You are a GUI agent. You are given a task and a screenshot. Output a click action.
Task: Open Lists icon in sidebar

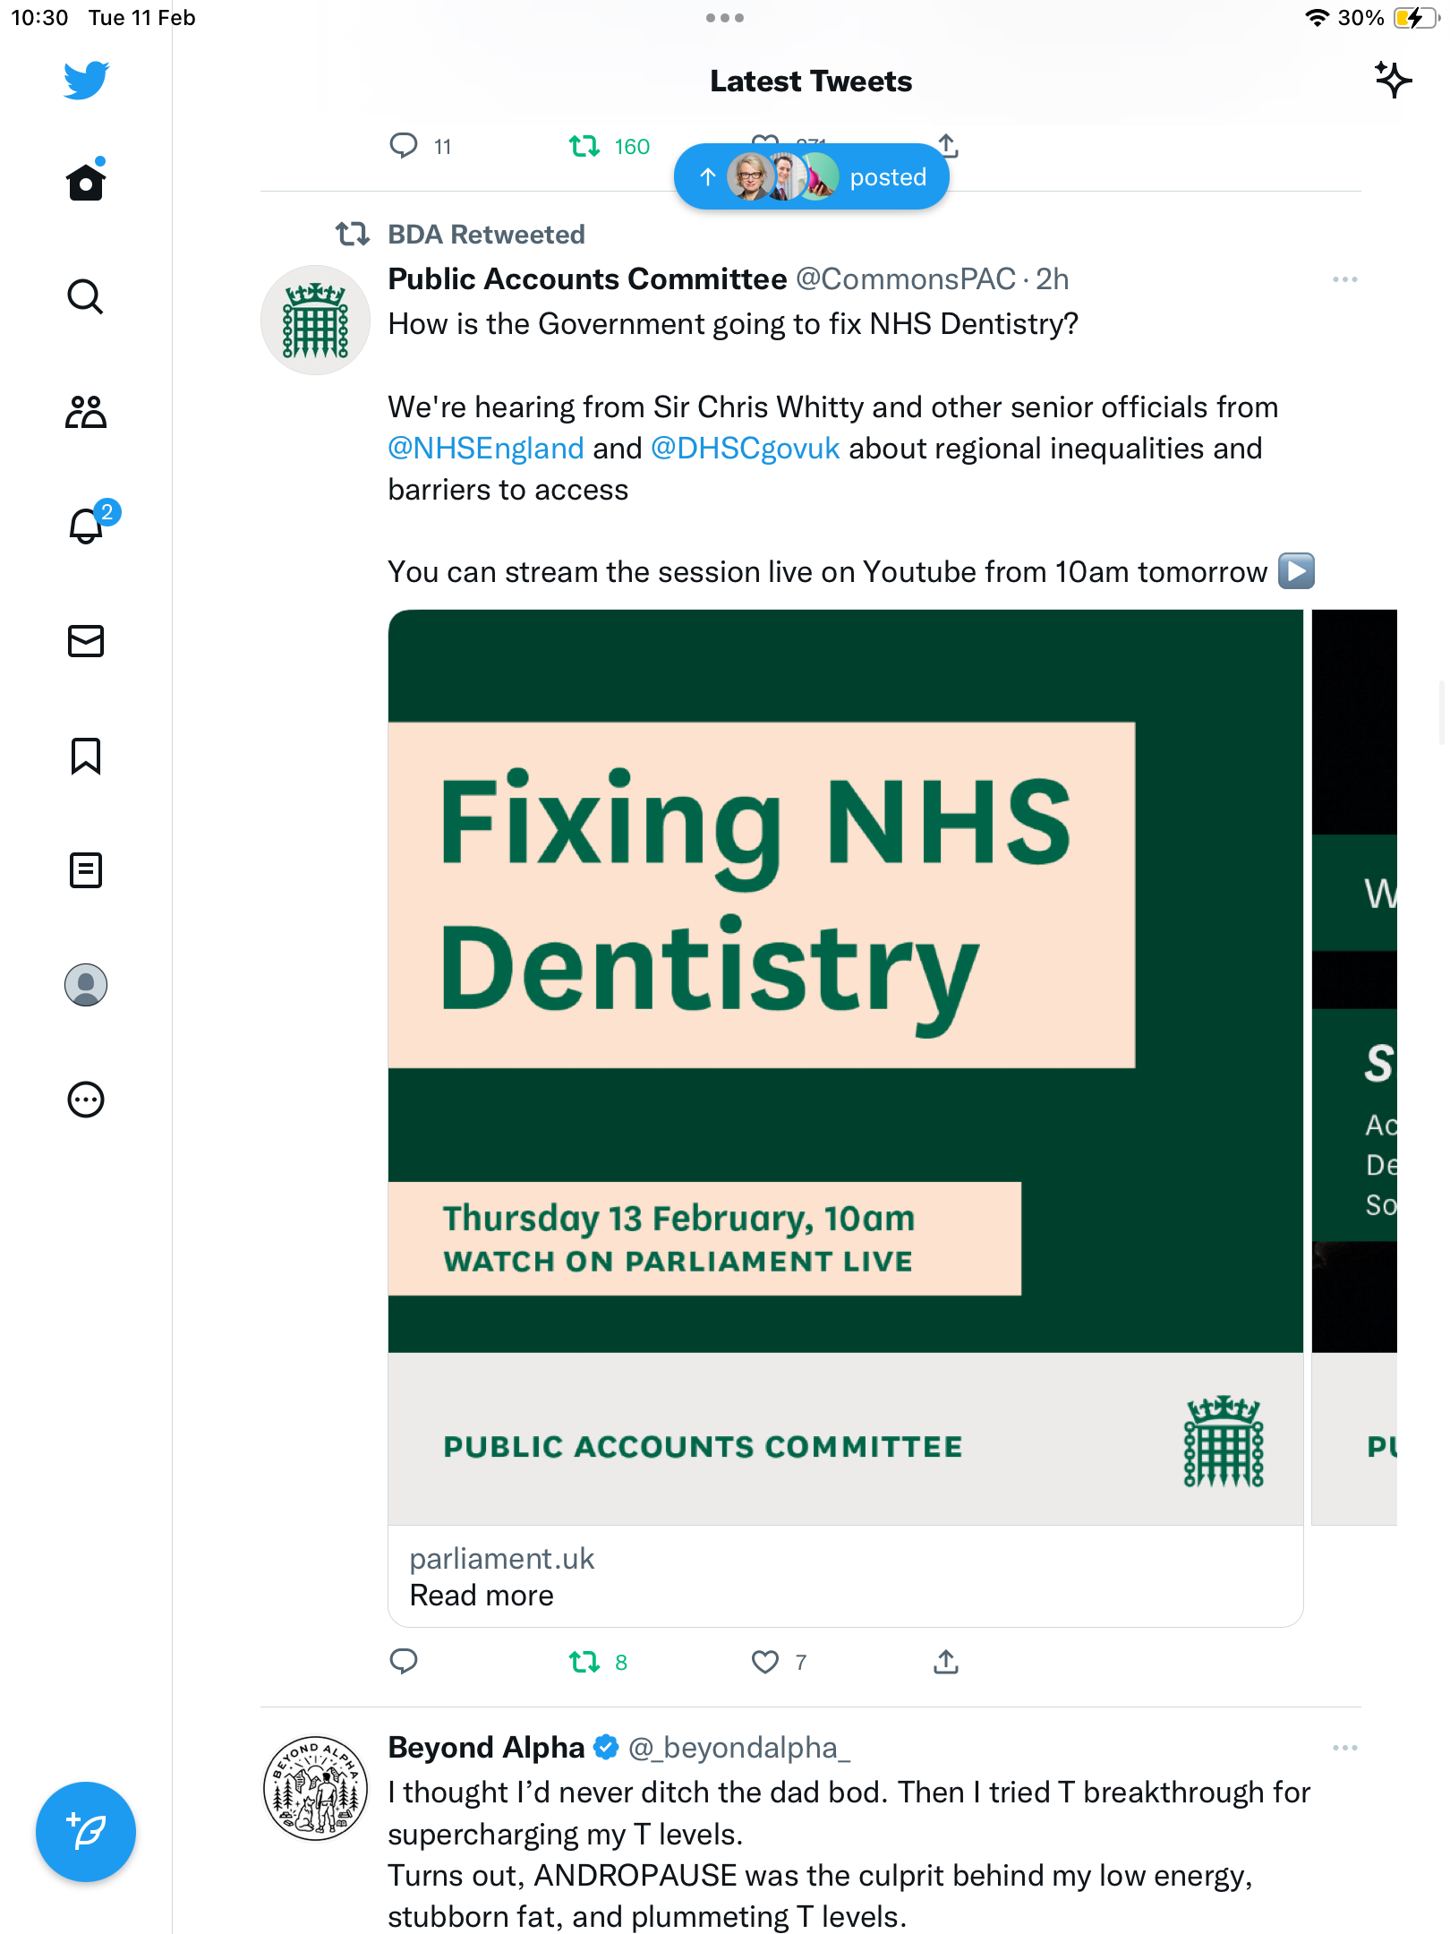(x=86, y=870)
